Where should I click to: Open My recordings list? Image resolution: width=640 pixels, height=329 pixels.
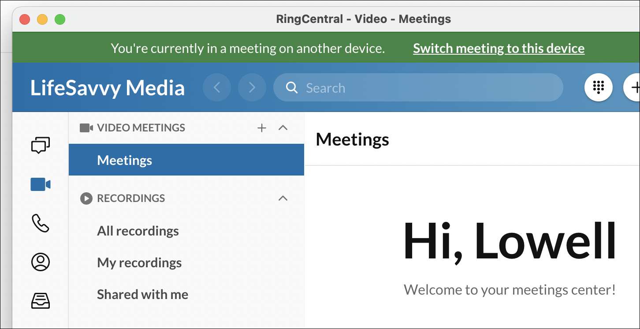pyautogui.click(x=139, y=263)
